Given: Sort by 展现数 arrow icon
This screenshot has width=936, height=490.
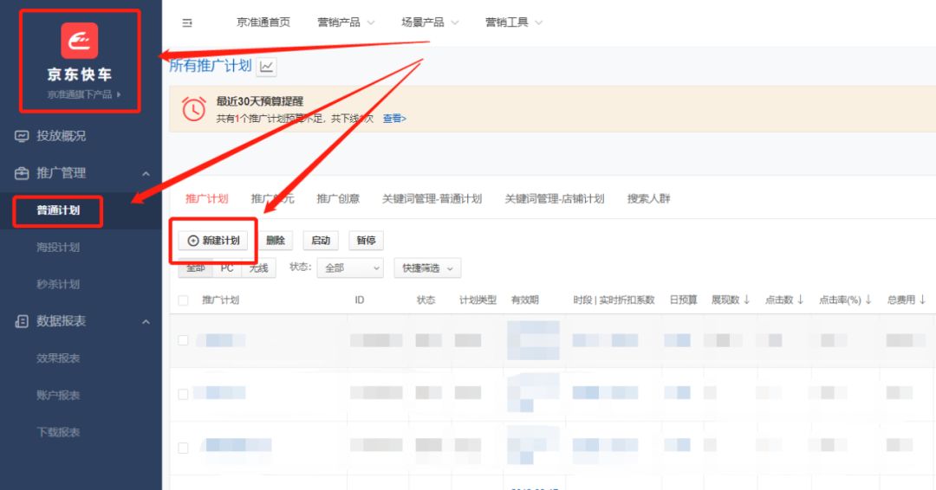Looking at the screenshot, I should click(747, 300).
